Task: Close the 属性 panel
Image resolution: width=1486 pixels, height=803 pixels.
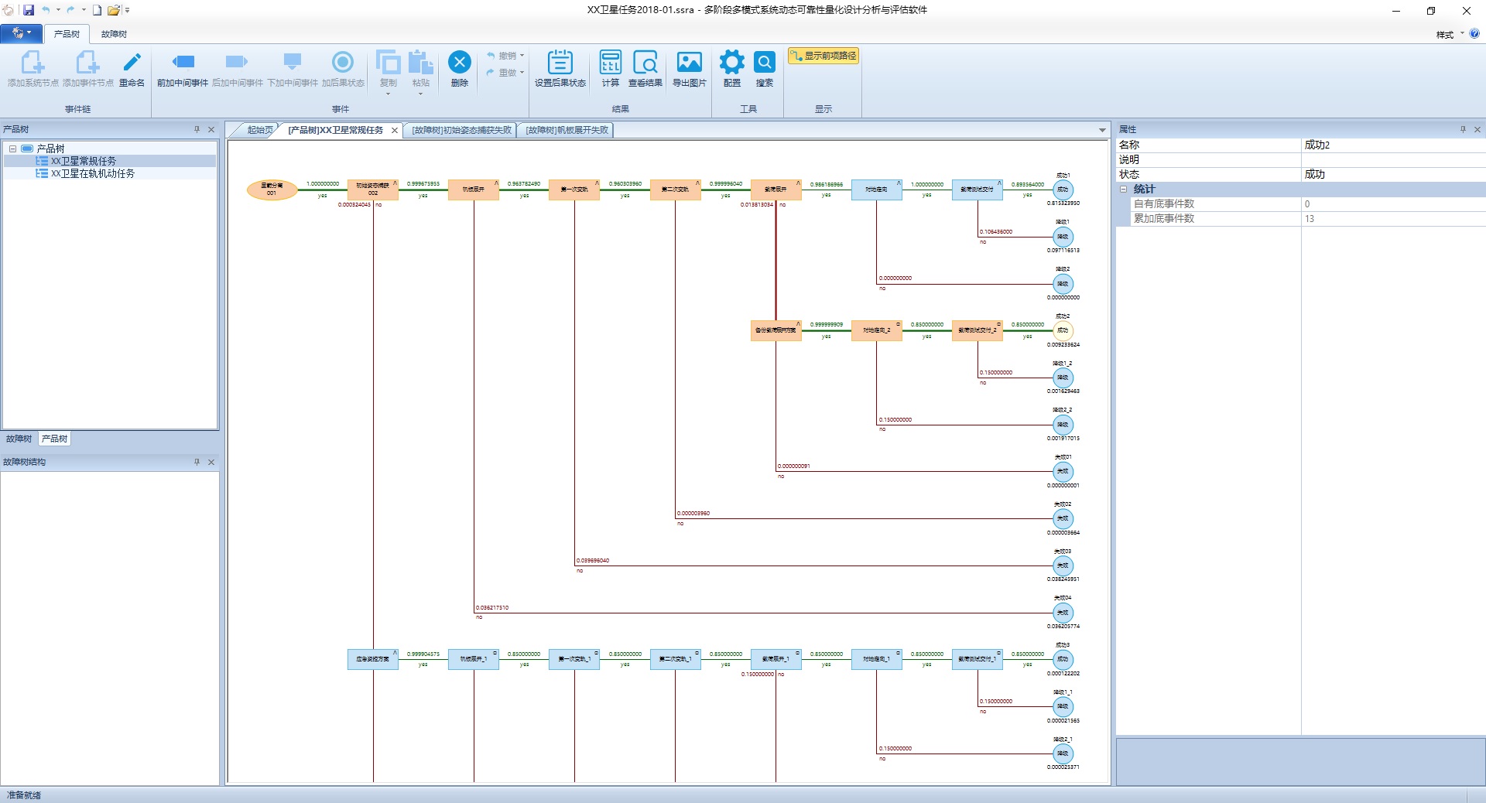Action: click(x=1477, y=130)
